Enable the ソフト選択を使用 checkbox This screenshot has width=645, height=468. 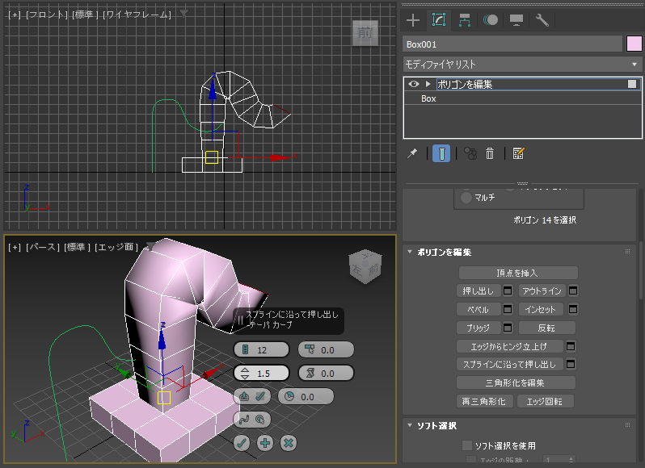pyautogui.click(x=467, y=445)
